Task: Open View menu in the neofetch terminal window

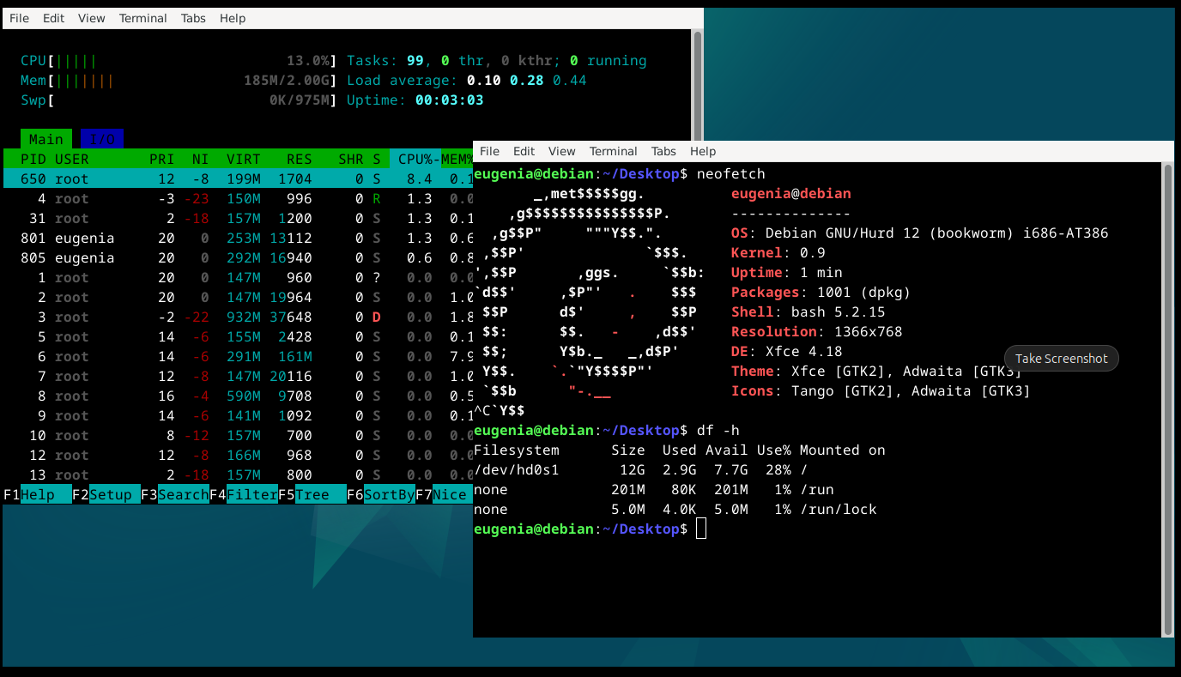Action: [x=561, y=151]
